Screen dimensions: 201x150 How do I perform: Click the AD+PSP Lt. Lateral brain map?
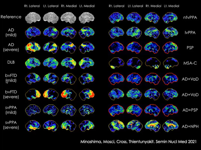[x=134, y=110]
